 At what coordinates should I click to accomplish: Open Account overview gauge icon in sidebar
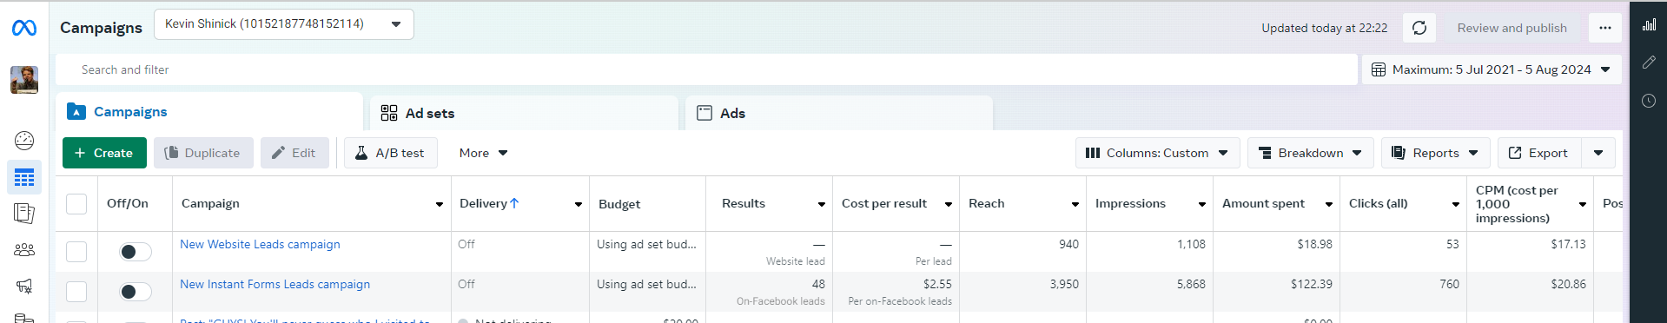click(24, 140)
